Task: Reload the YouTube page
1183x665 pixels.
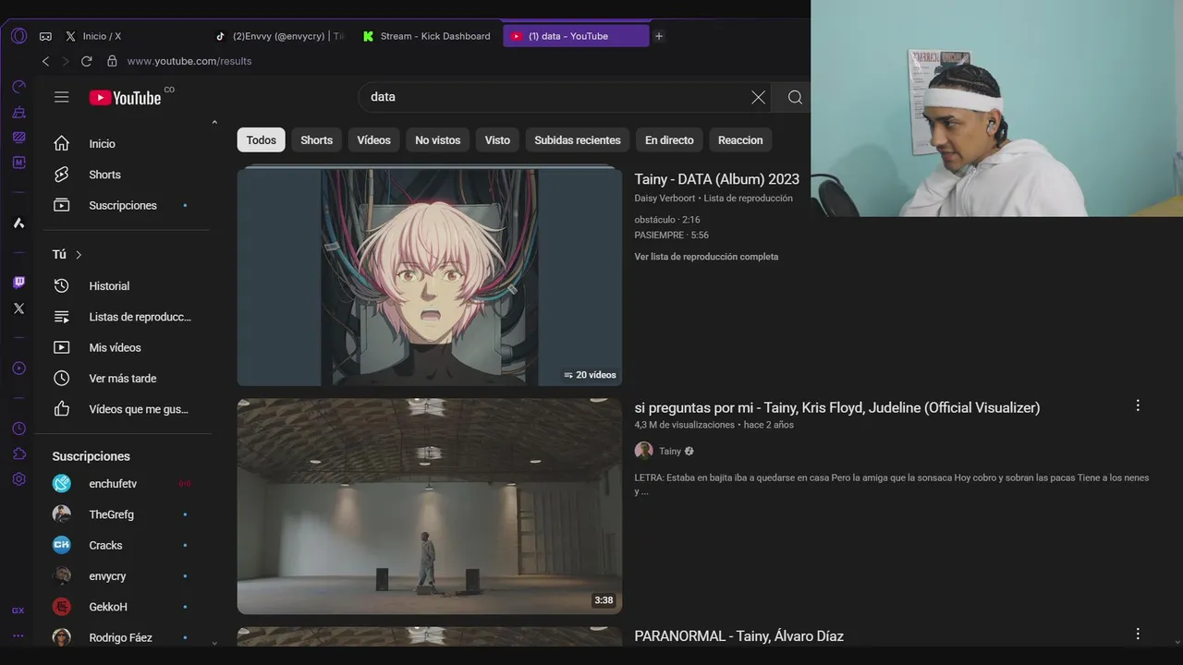Action: [x=86, y=61]
